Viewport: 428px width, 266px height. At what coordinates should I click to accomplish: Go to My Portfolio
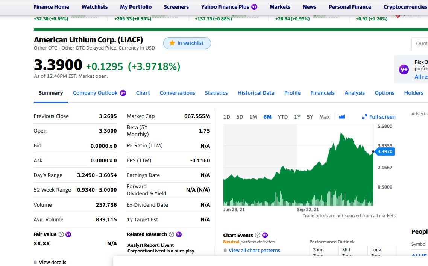[136, 7]
